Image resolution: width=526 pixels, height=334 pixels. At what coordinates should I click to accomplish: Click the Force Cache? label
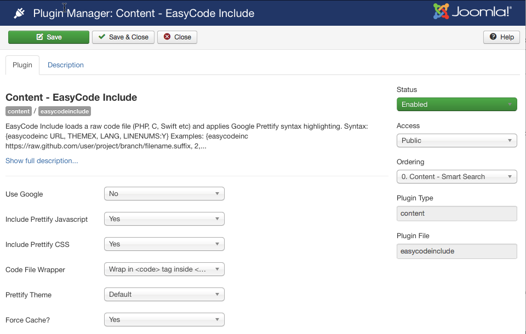[27, 320]
